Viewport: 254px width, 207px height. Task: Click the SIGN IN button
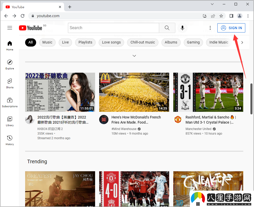231,28
